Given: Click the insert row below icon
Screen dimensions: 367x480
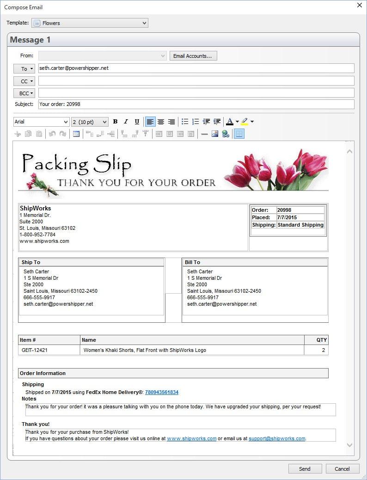Looking at the screenshot, I should pos(100,134).
